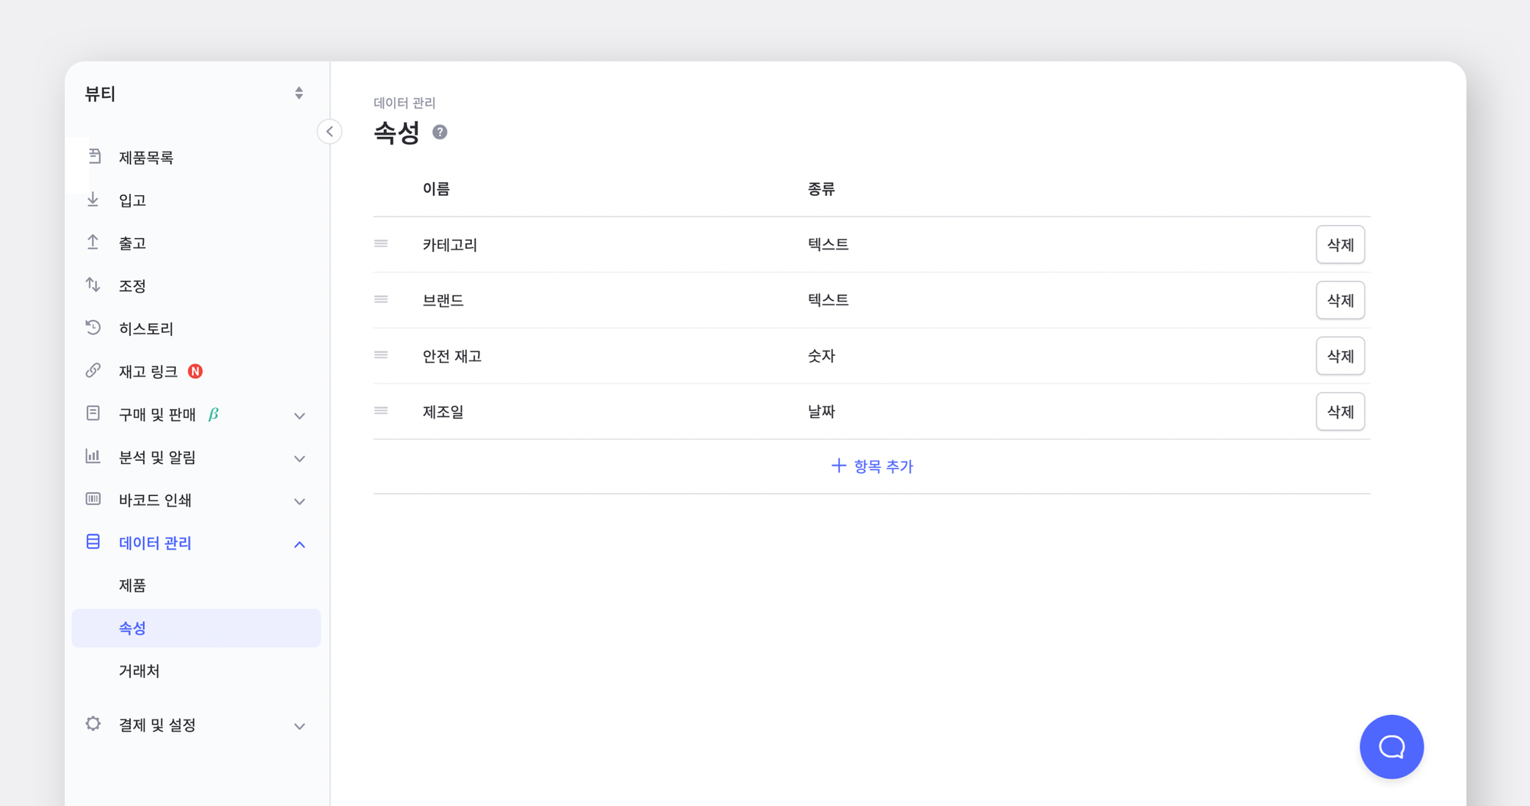Click the 출고 upload arrow icon

[x=93, y=242]
